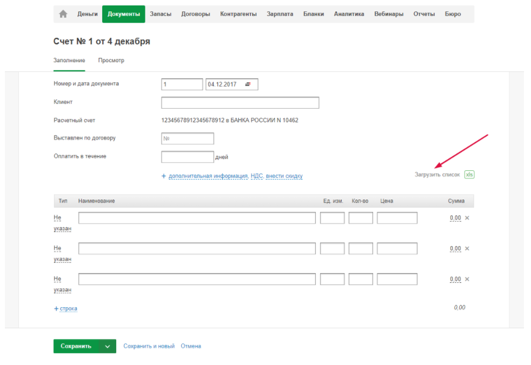Click the xls upload icon
Viewport: 531px width, 365px height.
[469, 175]
